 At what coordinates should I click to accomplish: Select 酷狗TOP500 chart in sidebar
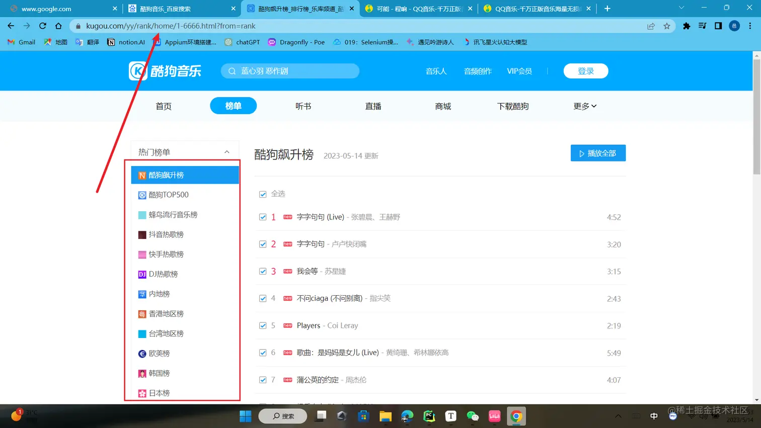click(185, 195)
